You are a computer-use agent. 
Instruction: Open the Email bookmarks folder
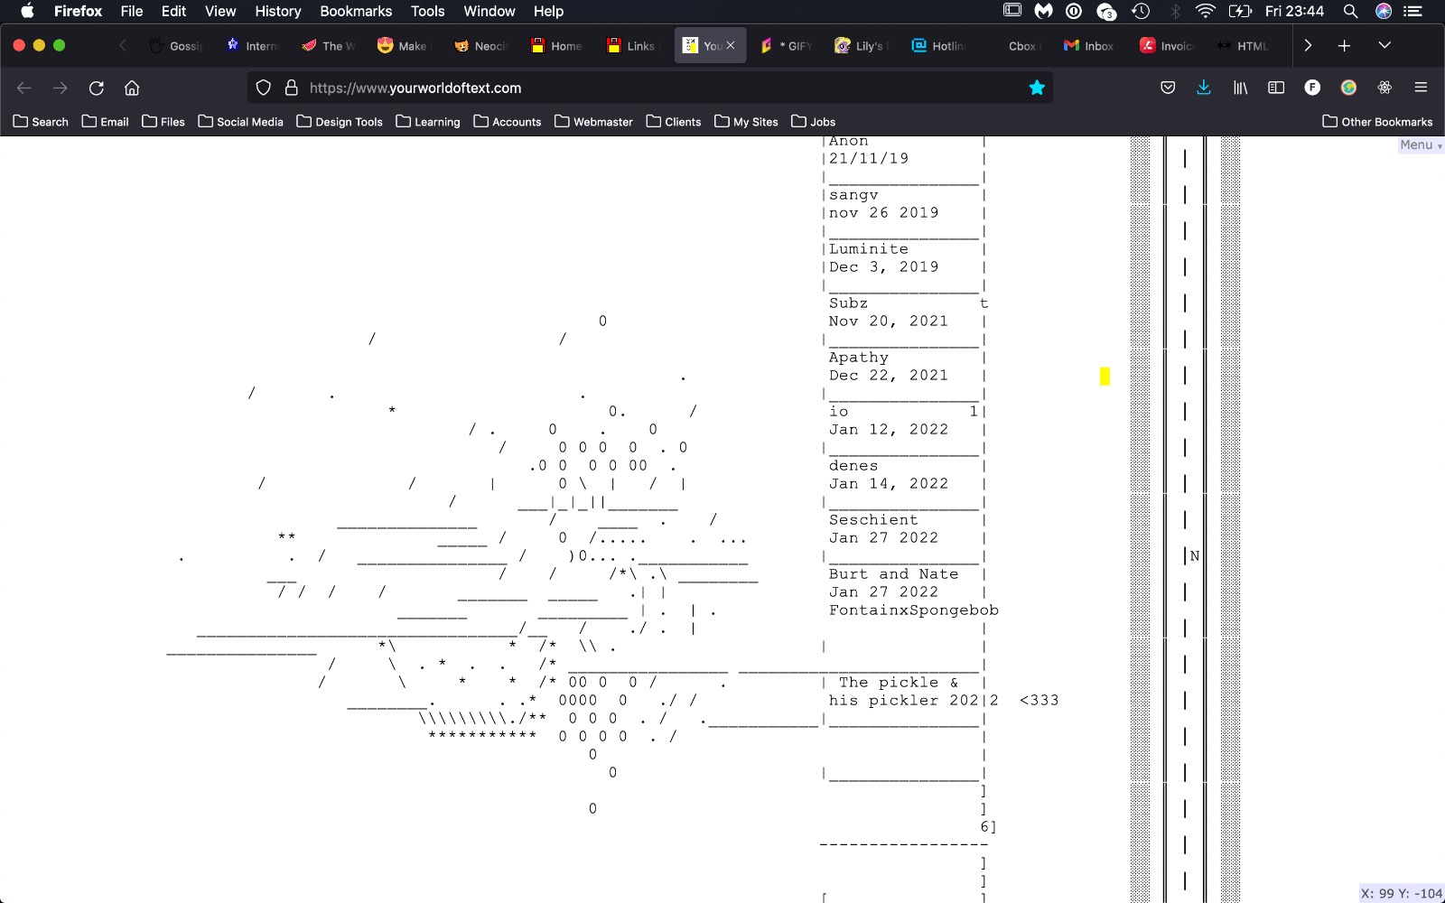(106, 122)
